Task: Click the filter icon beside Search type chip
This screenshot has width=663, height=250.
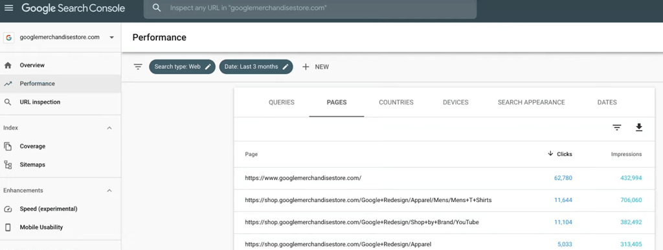Action: [138, 67]
